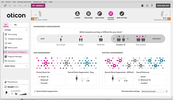The width and height of the screenshot is (173, 100).
Task: Open the notifications bell icon
Action: tap(142, 5)
